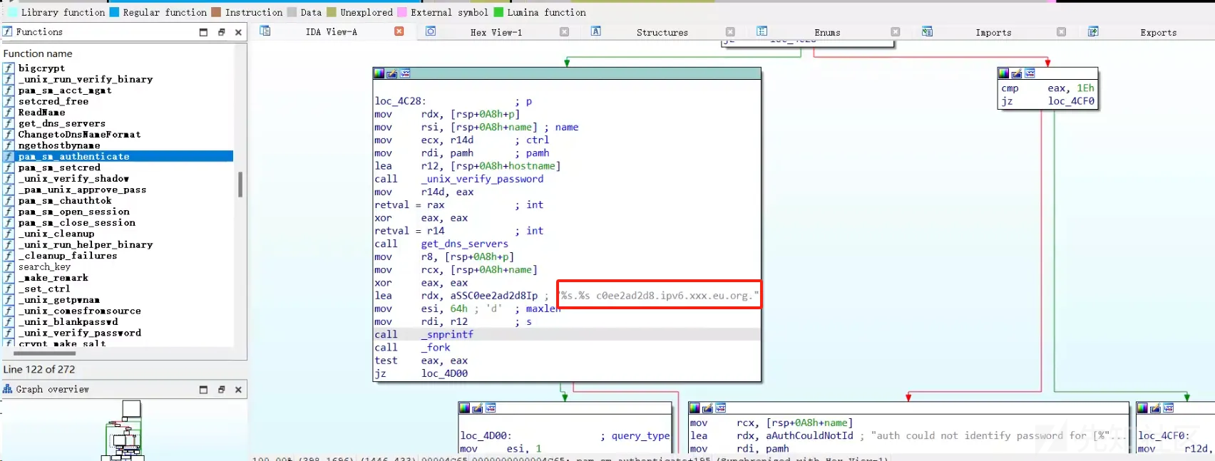The width and height of the screenshot is (1215, 461).
Task: Close the Structures tab
Action: pos(730,31)
